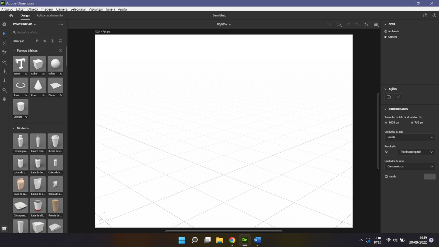Click the camera bookmarks star icon
Screen dimensions: 439x247
tap(367, 24)
